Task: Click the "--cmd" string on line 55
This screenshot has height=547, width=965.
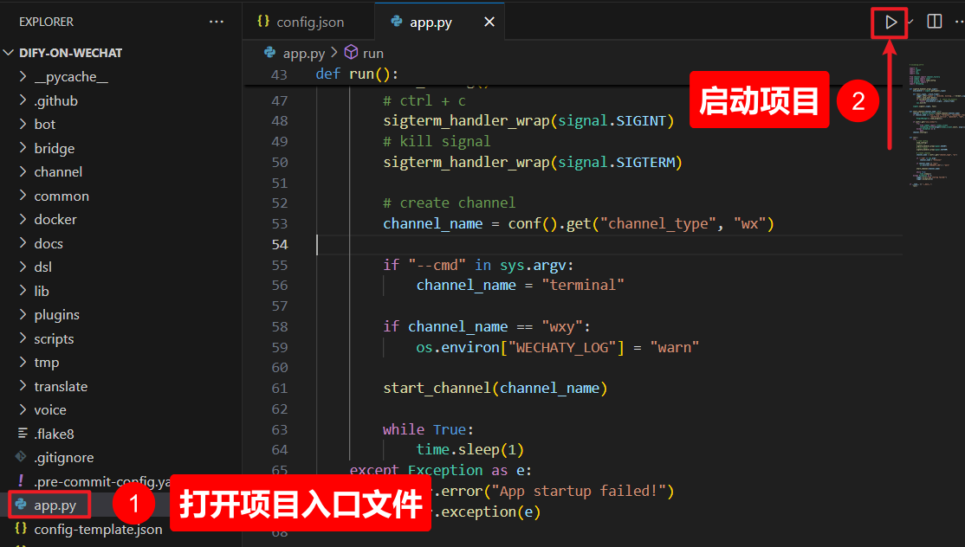Action: 437,266
